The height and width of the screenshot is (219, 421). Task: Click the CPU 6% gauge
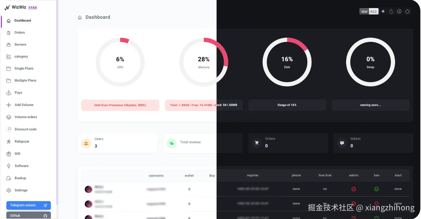(x=120, y=62)
